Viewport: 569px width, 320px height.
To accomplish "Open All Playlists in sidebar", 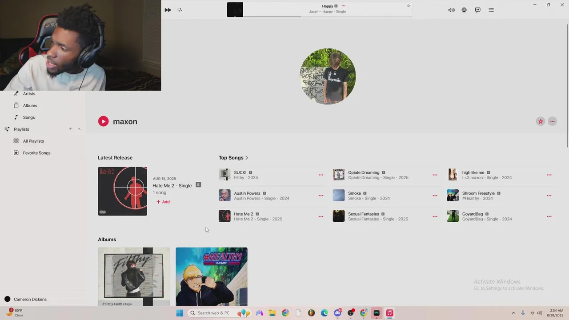I will click(33, 141).
